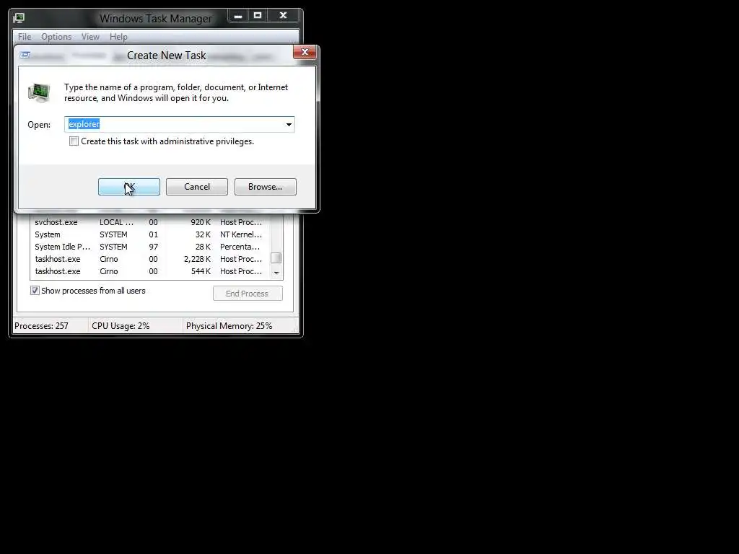Open the Help menu in Task Manager

[118, 37]
